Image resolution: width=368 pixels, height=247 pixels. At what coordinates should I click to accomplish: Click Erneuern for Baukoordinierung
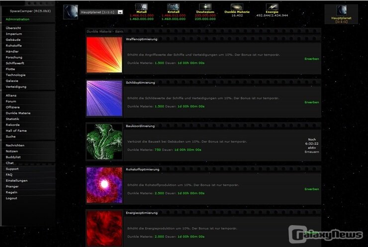pos(312,152)
